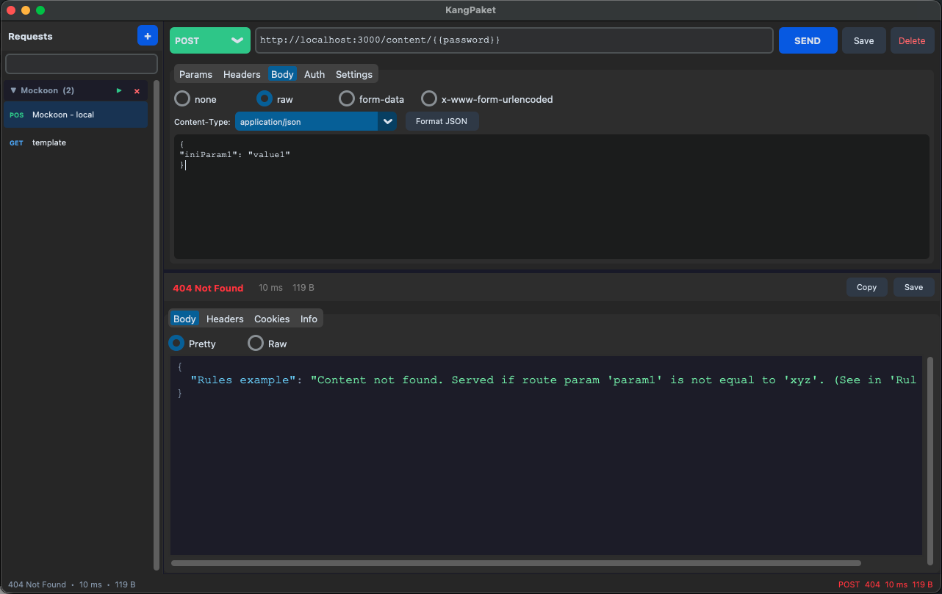942x594 pixels.
Task: Run the Mockoon collection with the green play icon
Action: pyautogui.click(x=118, y=90)
